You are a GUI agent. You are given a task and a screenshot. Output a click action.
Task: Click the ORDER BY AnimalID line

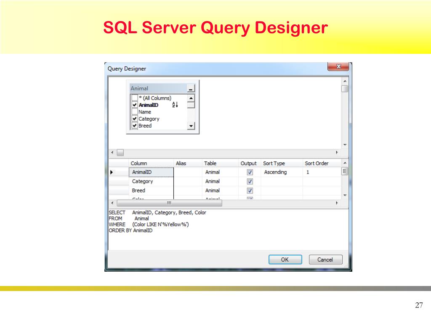[130, 230]
